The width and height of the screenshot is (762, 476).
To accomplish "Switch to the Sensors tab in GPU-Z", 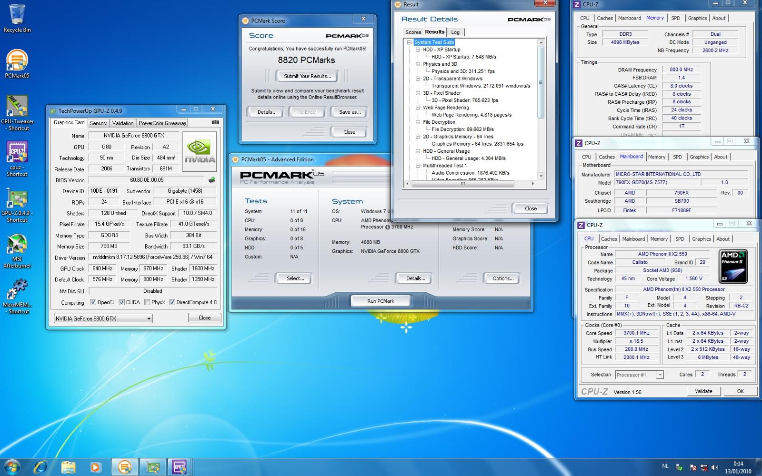I will (x=99, y=123).
